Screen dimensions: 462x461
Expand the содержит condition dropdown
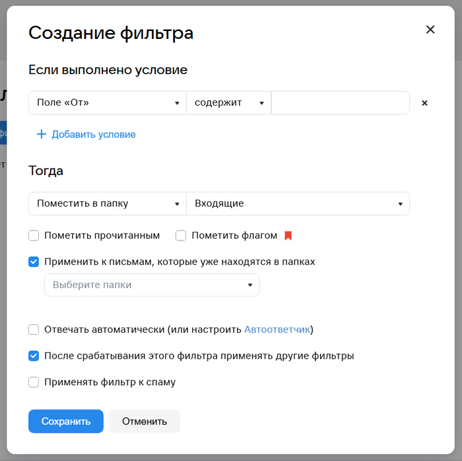tap(228, 103)
